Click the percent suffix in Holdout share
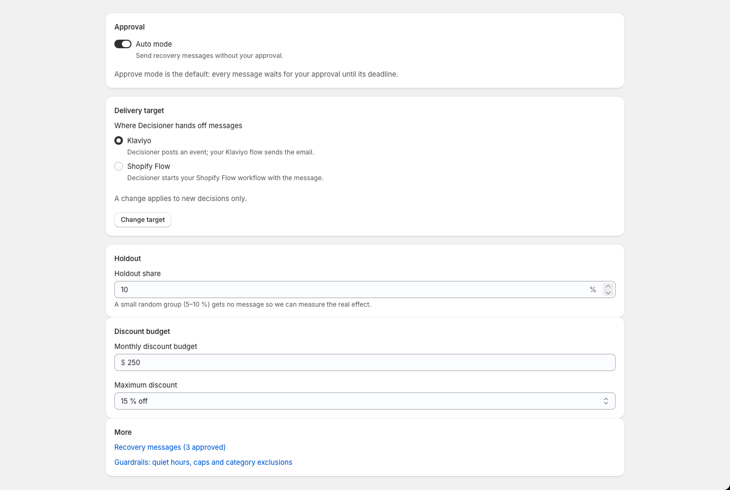The image size is (730, 490). [x=593, y=289]
